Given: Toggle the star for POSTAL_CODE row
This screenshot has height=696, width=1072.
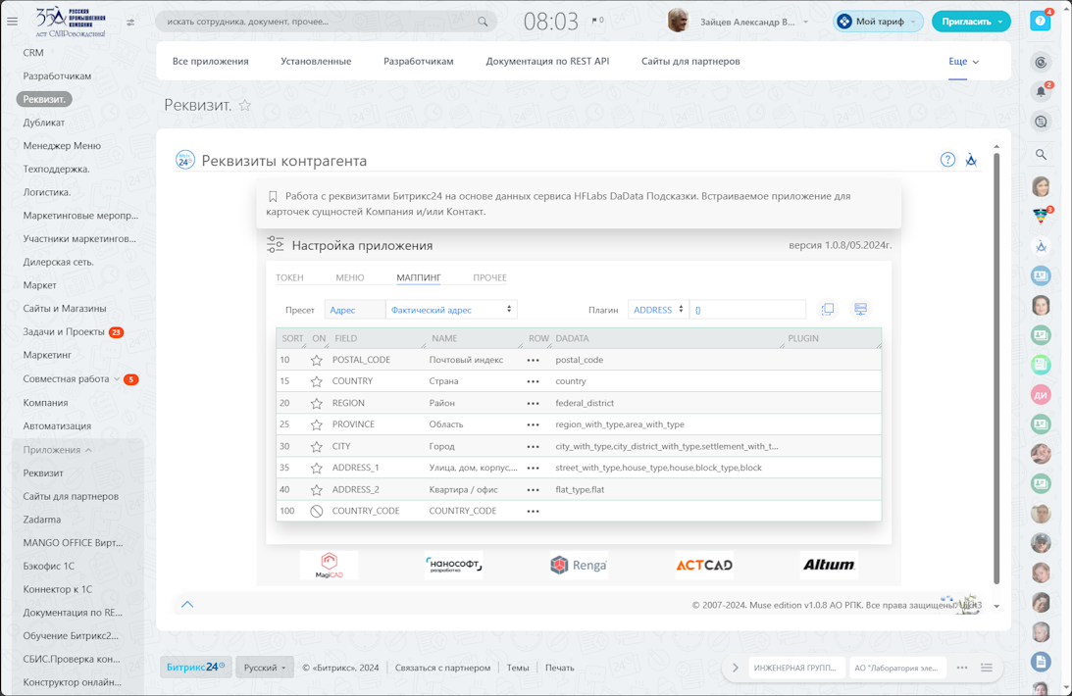Looking at the screenshot, I should coord(317,360).
